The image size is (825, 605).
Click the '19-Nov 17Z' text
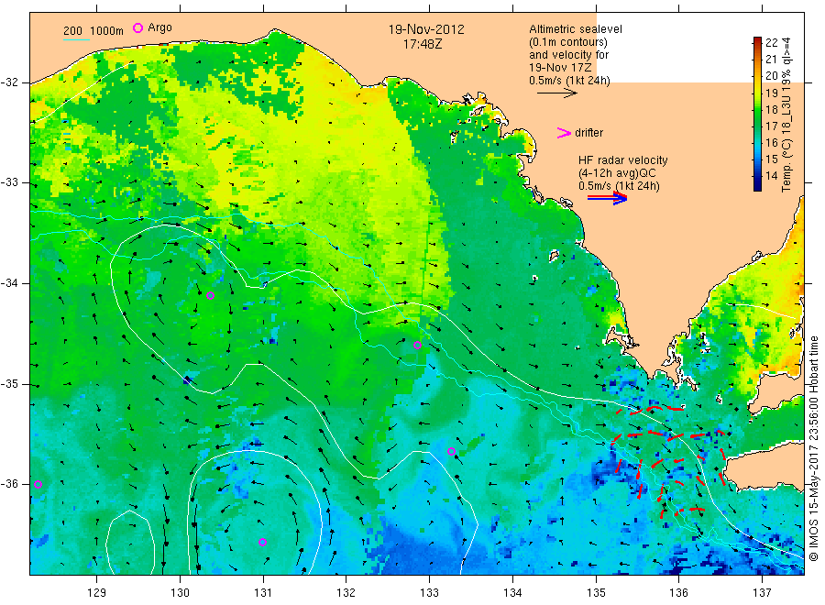pos(560,68)
